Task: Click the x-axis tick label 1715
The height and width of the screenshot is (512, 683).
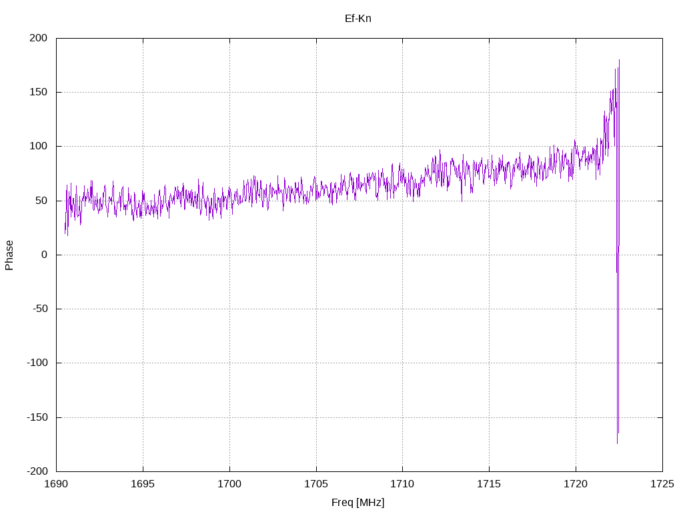Action: pos(489,484)
